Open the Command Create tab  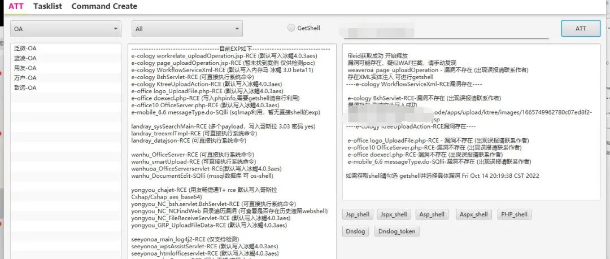coord(104,6)
